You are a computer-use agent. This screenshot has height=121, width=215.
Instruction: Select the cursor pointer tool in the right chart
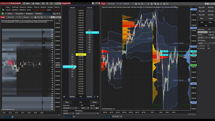[148, 4]
